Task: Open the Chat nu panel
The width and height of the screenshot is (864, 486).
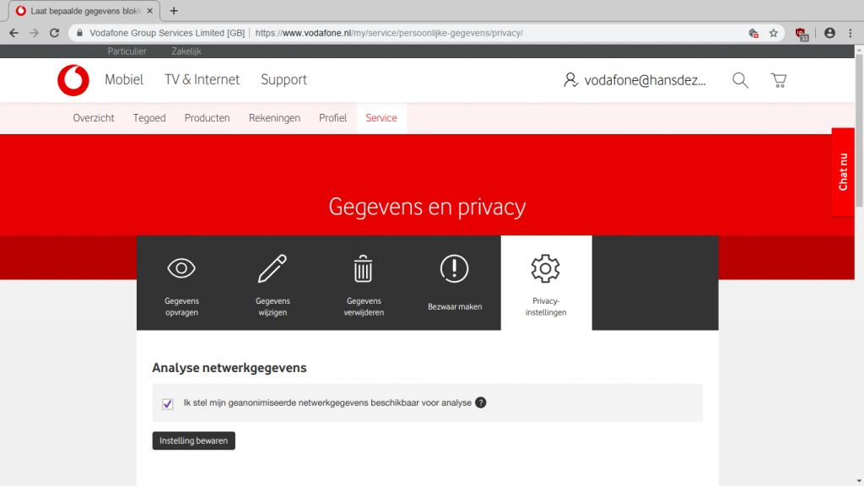Action: 843,172
